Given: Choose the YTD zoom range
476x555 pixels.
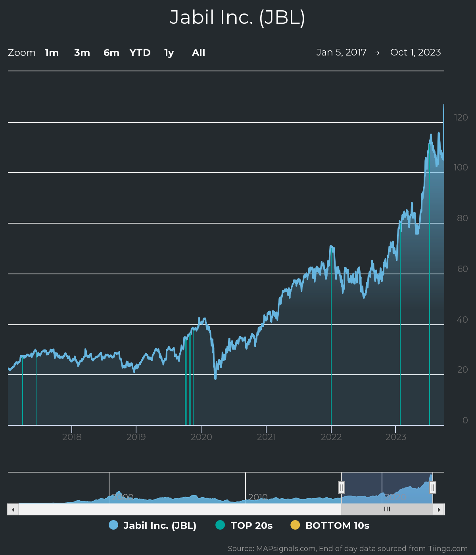Looking at the screenshot, I should 140,53.
